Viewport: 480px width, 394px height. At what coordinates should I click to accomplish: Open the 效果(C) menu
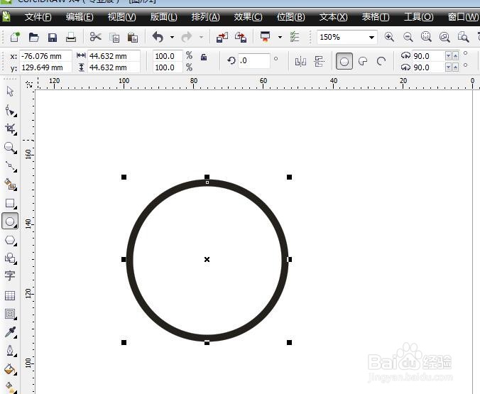click(x=248, y=17)
